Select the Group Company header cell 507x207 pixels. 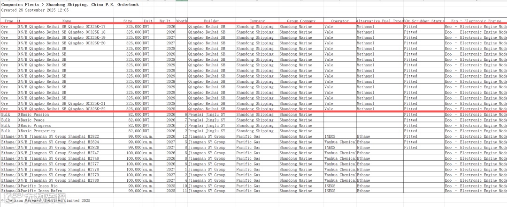click(301, 21)
